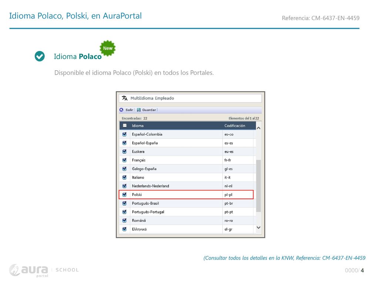This screenshot has height=284, width=379.
Task: Click the Salir button label
Action: [x=129, y=110]
